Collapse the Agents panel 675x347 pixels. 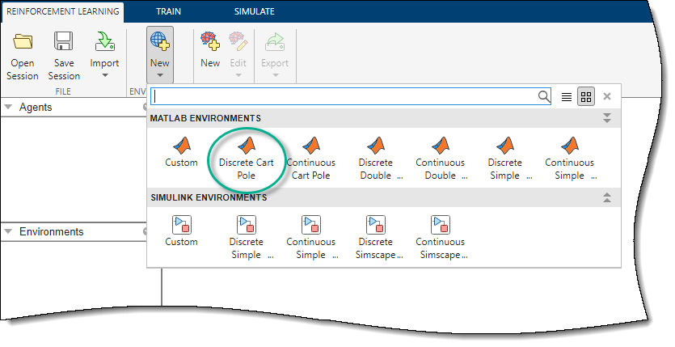click(x=8, y=107)
